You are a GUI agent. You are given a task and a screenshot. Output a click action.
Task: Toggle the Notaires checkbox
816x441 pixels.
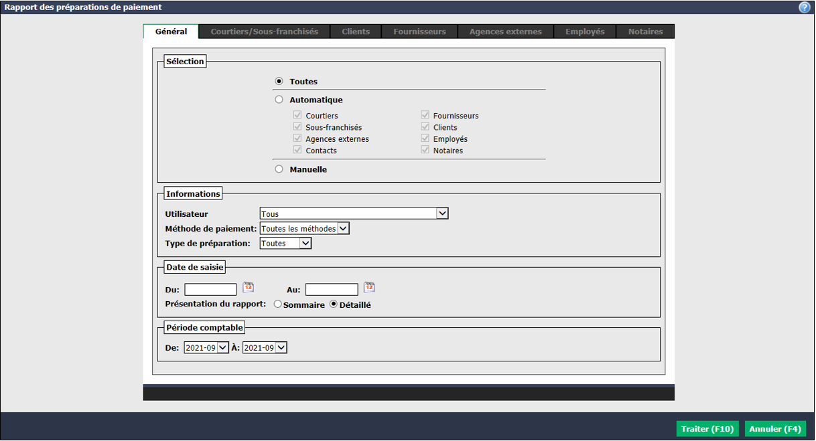425,150
